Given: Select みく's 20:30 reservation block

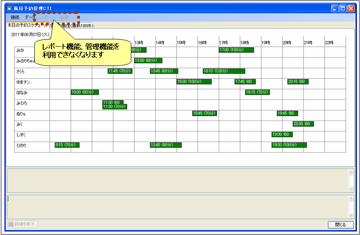Looking at the screenshot, I should pos(303,124).
